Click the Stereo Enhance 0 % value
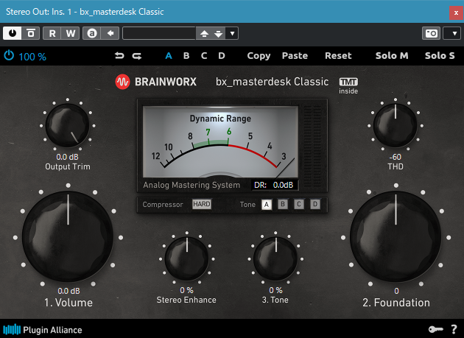 pos(187,290)
